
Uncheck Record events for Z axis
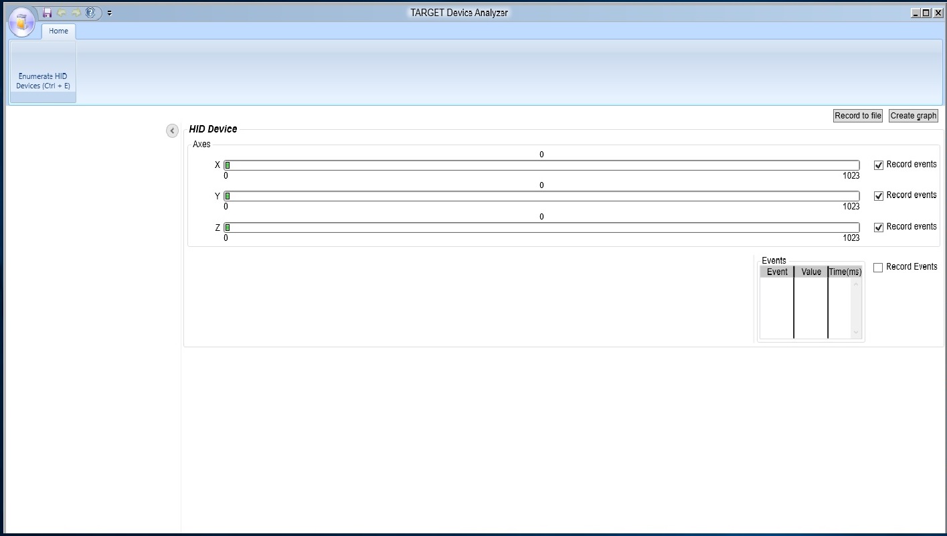point(879,228)
